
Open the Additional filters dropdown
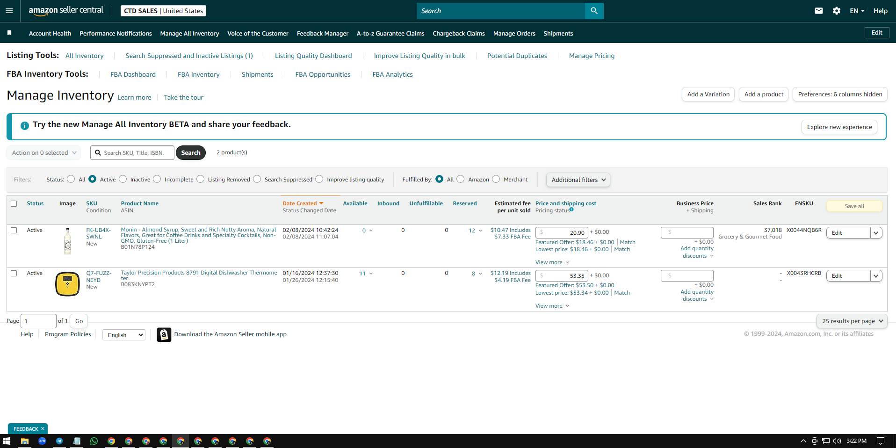[x=578, y=180]
